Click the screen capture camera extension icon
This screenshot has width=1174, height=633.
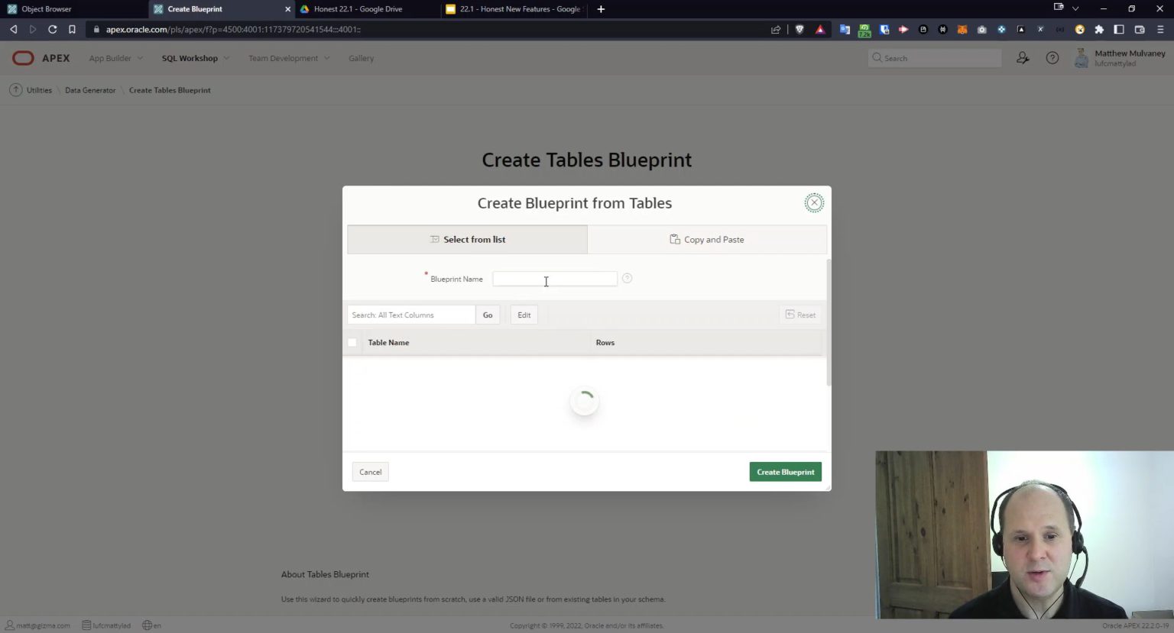pos(982,29)
